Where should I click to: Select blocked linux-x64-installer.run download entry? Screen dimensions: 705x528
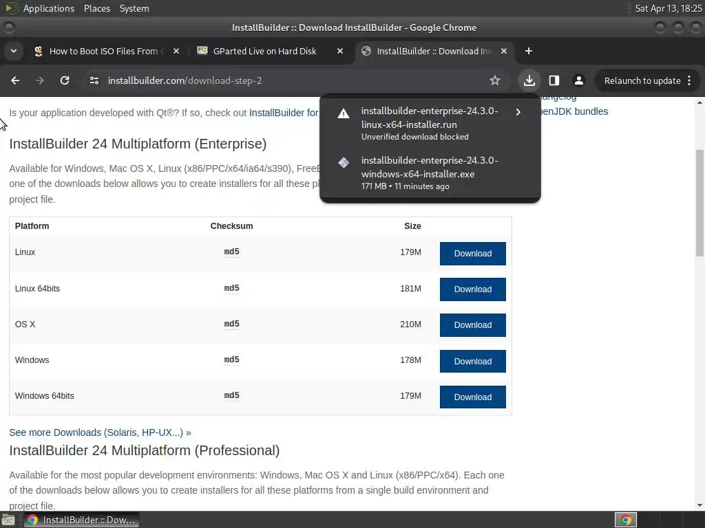[430, 124]
